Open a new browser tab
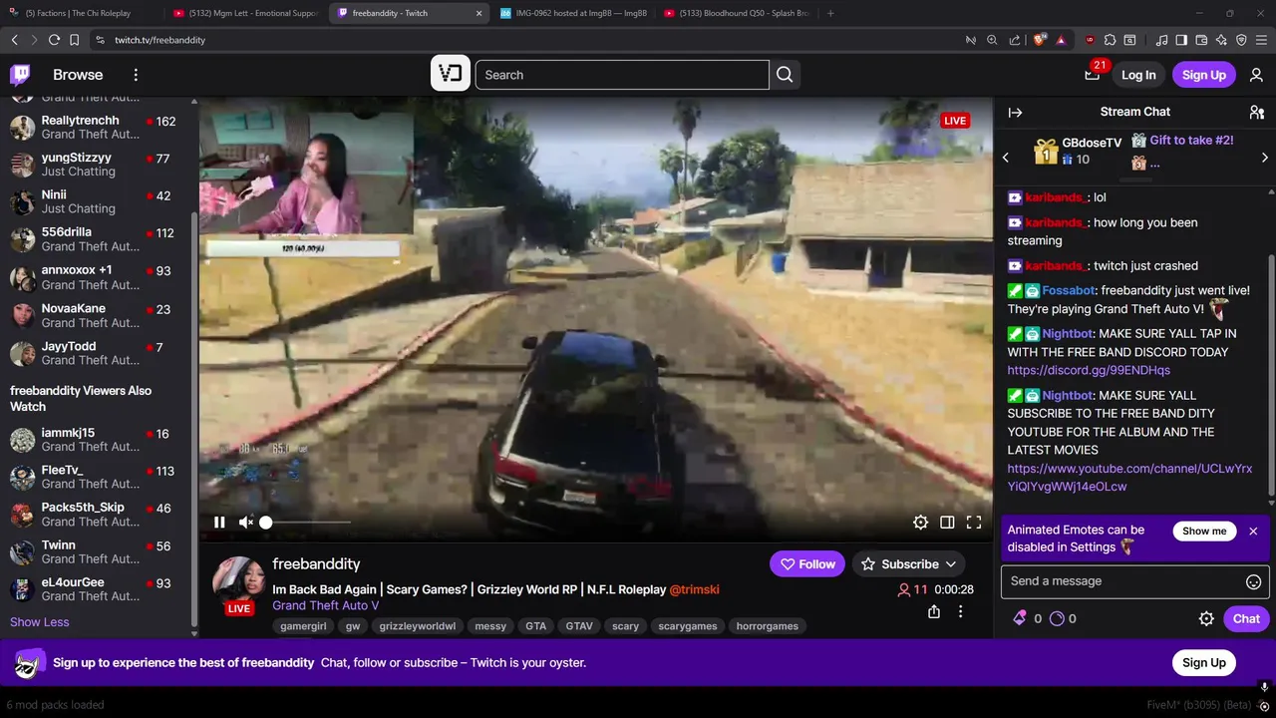This screenshot has height=718, width=1276. coord(830,13)
